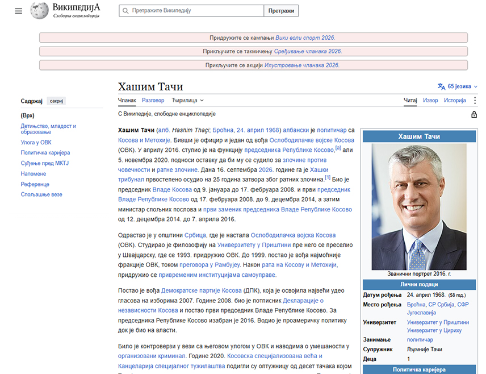The image size is (486, 374).
Task: Go to Политичка каријера contents entry
Action: click(45, 153)
